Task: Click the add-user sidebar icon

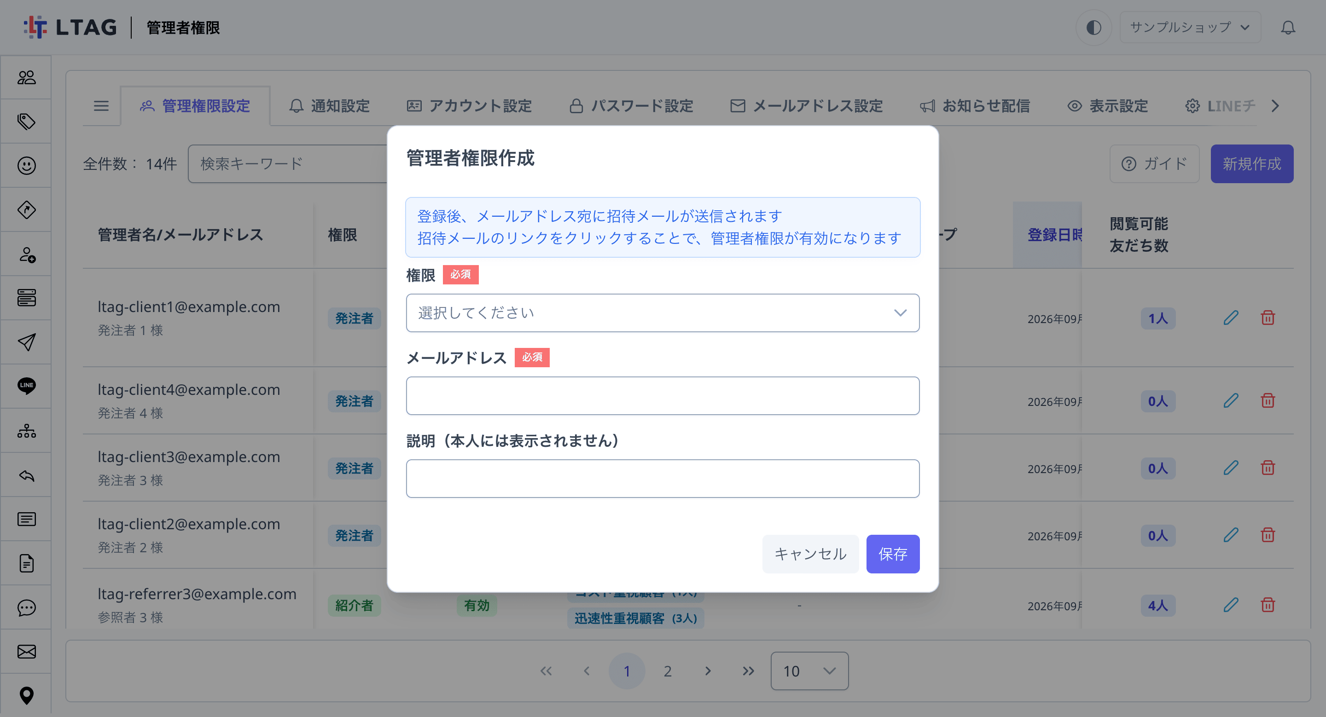Action: pyautogui.click(x=26, y=254)
